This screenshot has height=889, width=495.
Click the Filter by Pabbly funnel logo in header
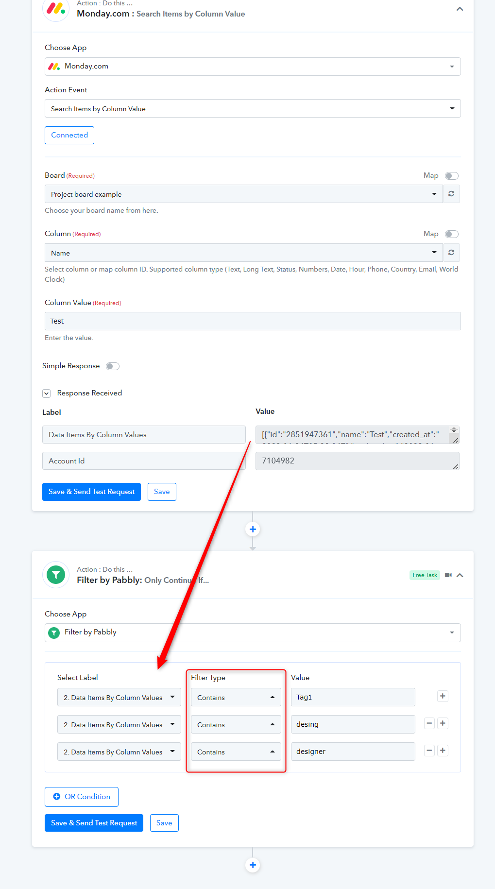(56, 575)
